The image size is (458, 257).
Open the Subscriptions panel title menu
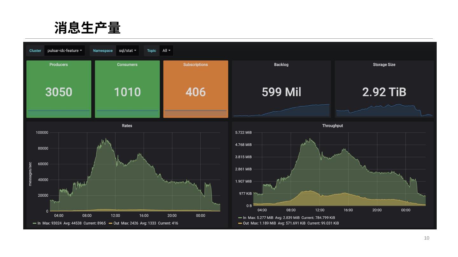click(195, 64)
